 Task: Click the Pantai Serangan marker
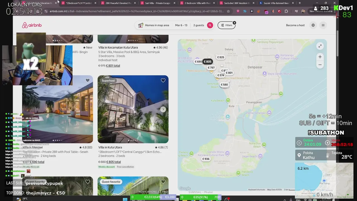pyautogui.click(x=269, y=113)
